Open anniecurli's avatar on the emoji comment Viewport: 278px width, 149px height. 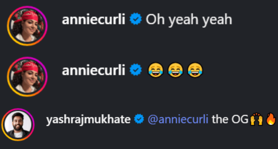coord(27,76)
